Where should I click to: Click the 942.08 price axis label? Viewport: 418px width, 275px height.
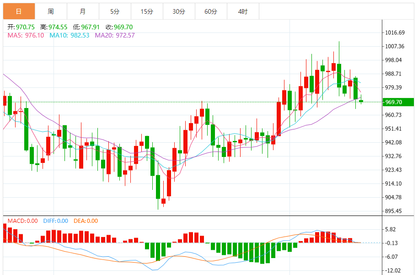click(x=393, y=142)
